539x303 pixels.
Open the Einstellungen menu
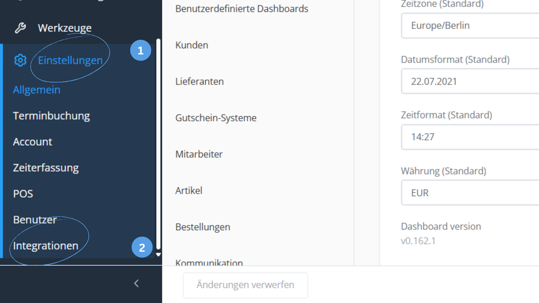[70, 61]
